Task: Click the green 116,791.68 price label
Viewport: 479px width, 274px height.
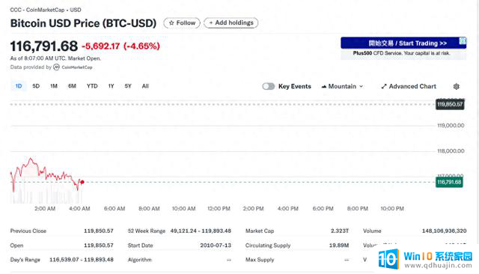Action: 449,183
